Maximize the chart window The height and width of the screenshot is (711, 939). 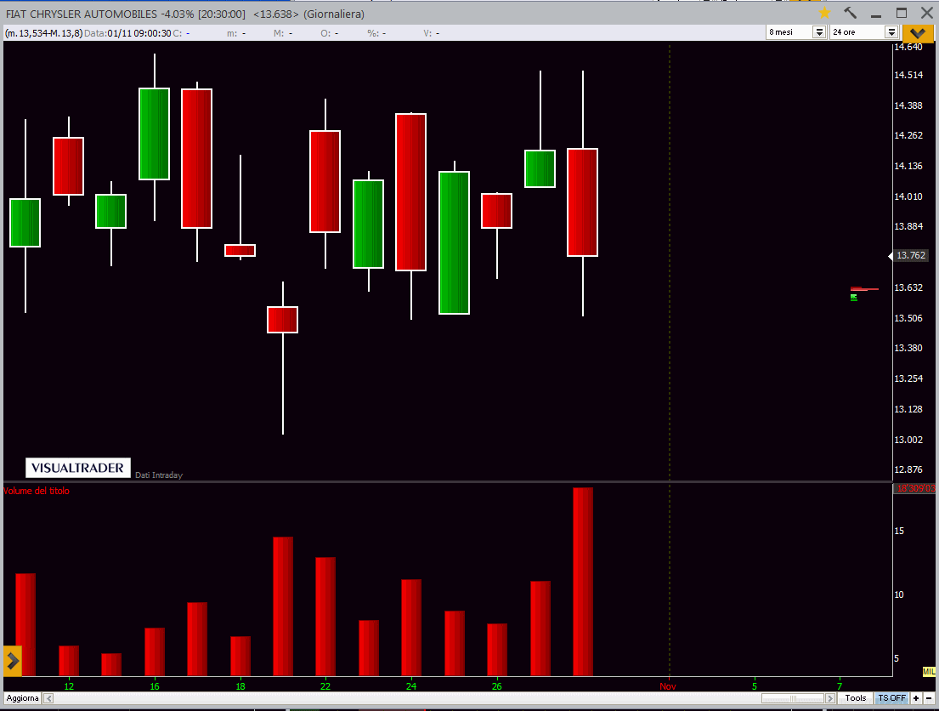902,13
